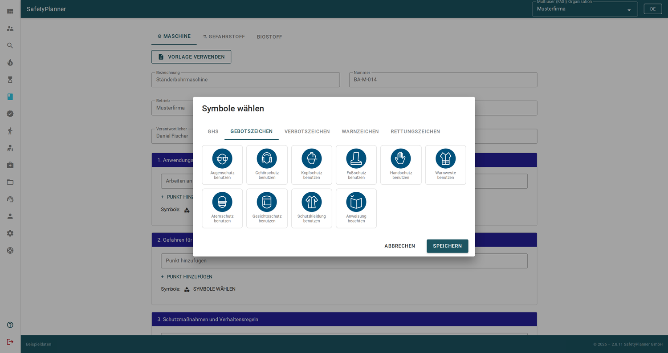Select the Augenschutz benutzen symbol
The width and height of the screenshot is (668, 353).
tap(222, 165)
